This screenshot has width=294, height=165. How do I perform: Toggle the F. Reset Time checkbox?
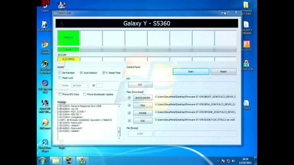[x=104, y=73]
